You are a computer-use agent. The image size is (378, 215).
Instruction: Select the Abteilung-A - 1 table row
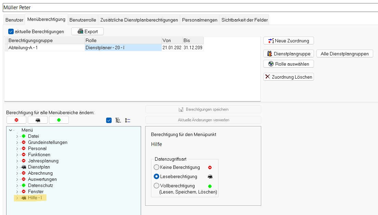[x=45, y=48]
